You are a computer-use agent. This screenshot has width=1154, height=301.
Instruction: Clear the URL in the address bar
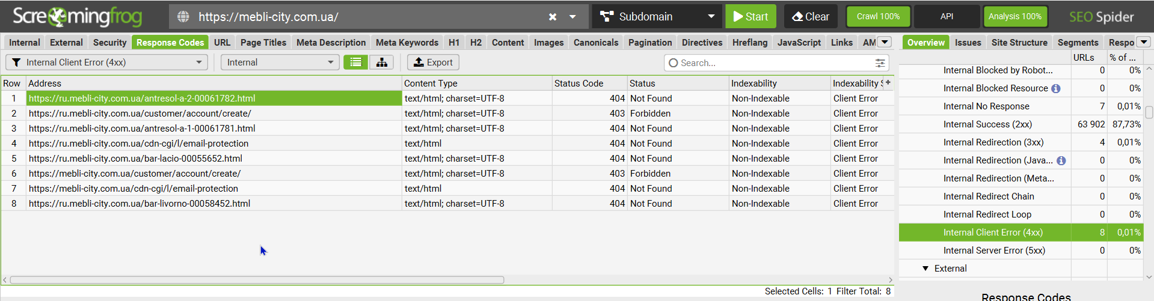click(x=553, y=17)
